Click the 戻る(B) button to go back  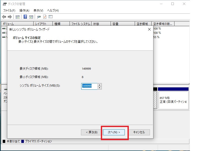(90, 132)
